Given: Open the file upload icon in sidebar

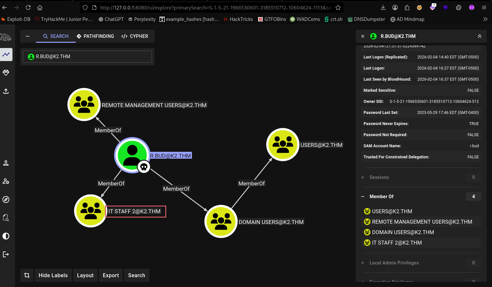Looking at the screenshot, I should [x=6, y=91].
